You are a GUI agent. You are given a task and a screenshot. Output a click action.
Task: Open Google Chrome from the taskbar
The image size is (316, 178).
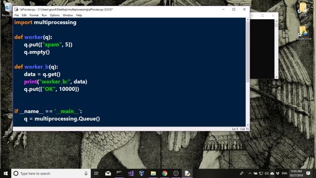pos(164,174)
